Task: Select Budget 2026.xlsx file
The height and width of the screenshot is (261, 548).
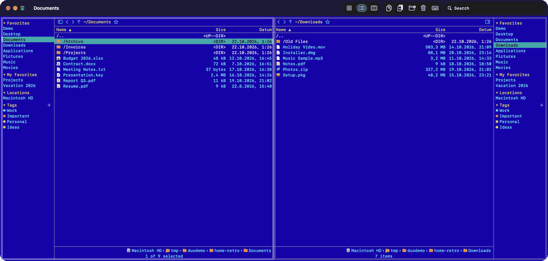Action: coord(163,58)
